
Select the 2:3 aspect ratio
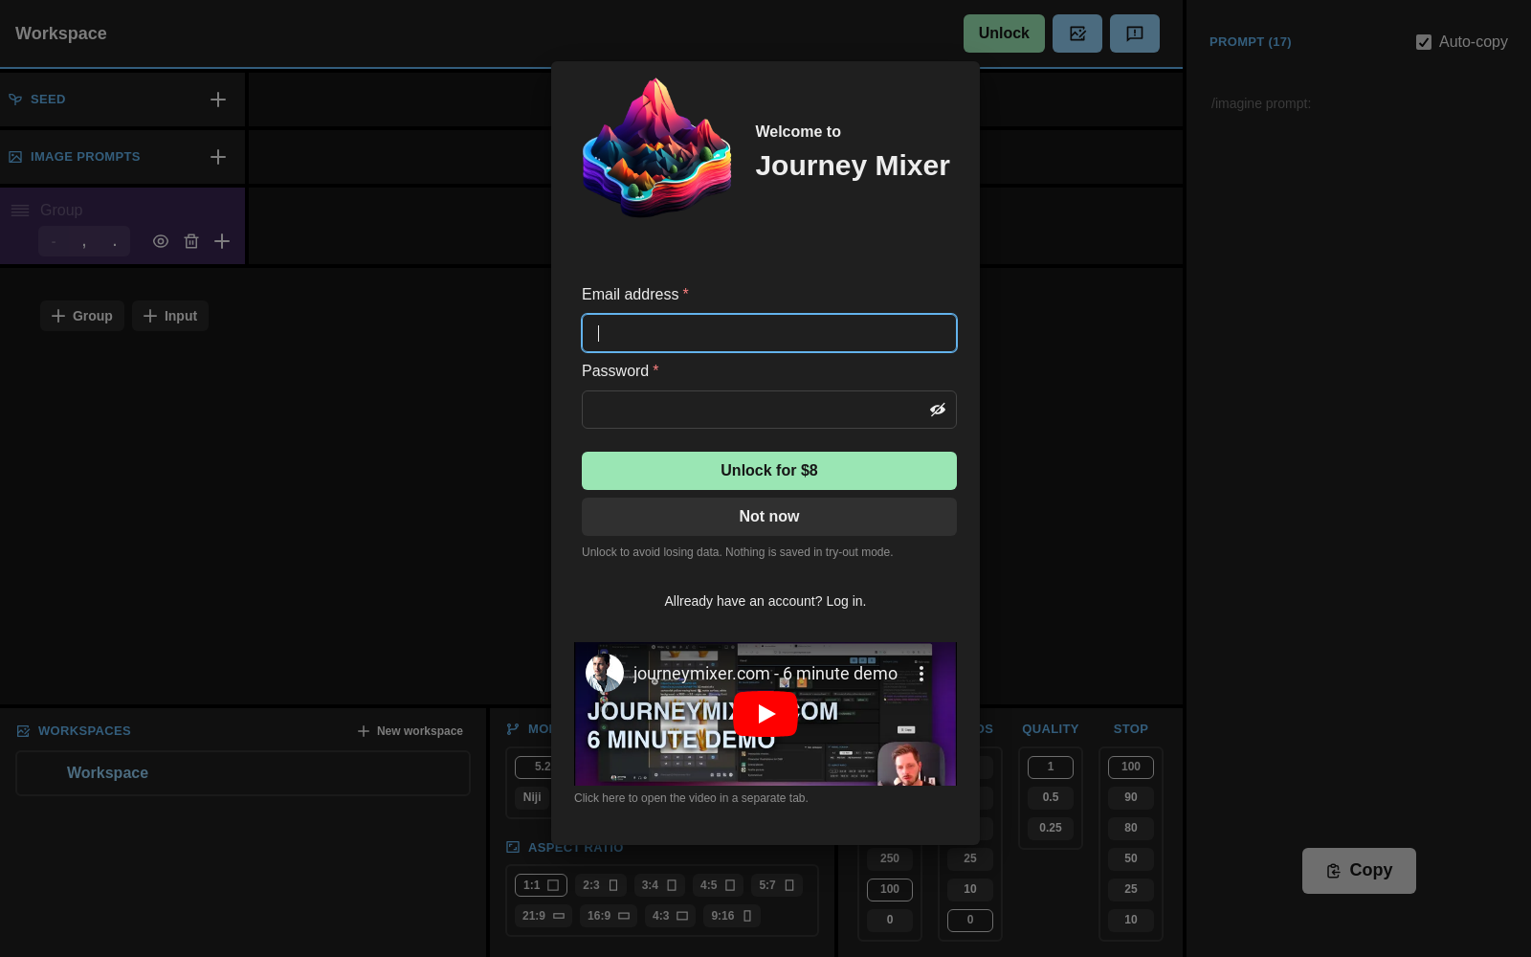pos(601,885)
